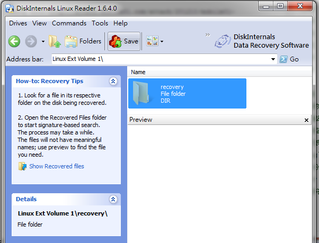Open the Drives menu
Viewport: 319px width, 243px height.
coord(18,23)
